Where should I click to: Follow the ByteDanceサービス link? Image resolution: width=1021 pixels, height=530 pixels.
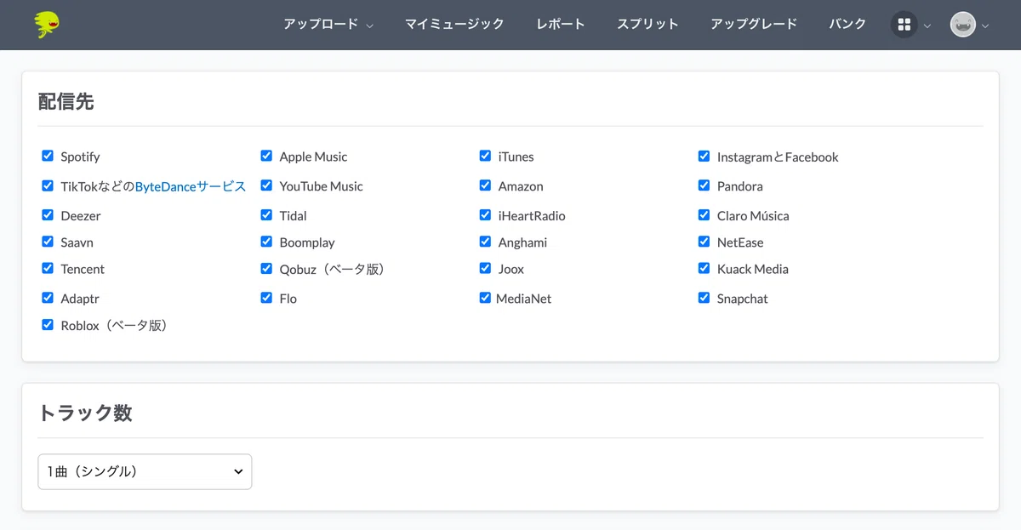pos(191,186)
